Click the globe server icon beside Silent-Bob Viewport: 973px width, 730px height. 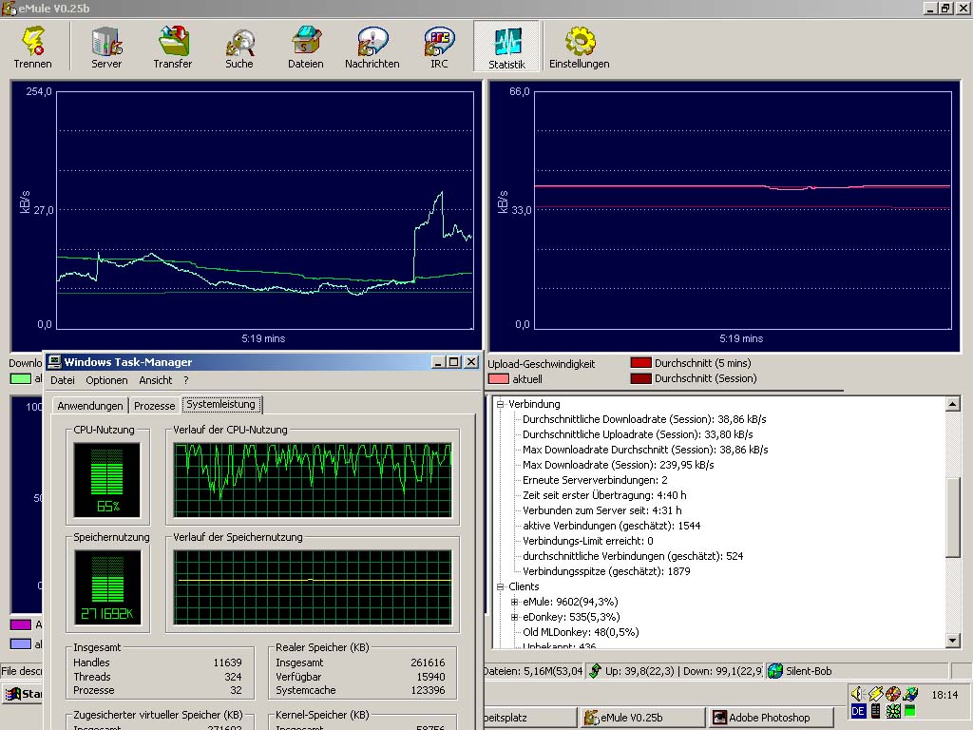tap(775, 671)
